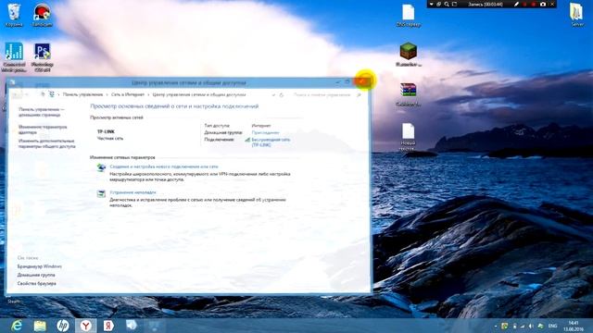Open the DNS сервер file on the desktop
Screen dimensions: 593x333
click(x=409, y=16)
